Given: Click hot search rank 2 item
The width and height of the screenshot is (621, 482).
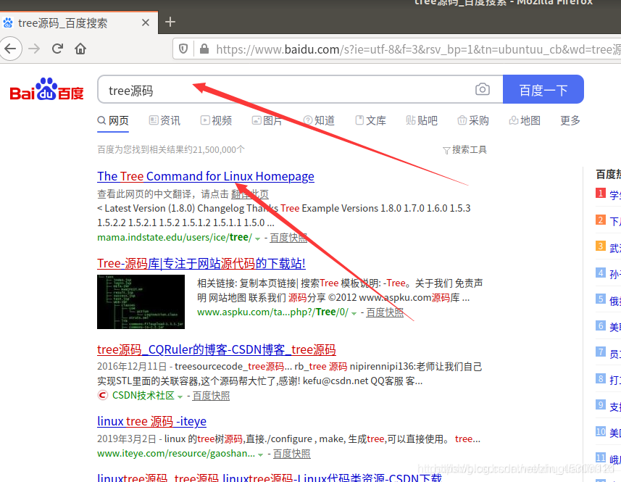Looking at the screenshot, I should (x=609, y=220).
